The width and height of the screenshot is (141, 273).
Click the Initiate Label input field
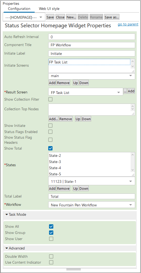pos(92,54)
